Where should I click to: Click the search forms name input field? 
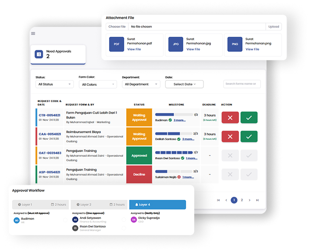pyautogui.click(x=242, y=84)
